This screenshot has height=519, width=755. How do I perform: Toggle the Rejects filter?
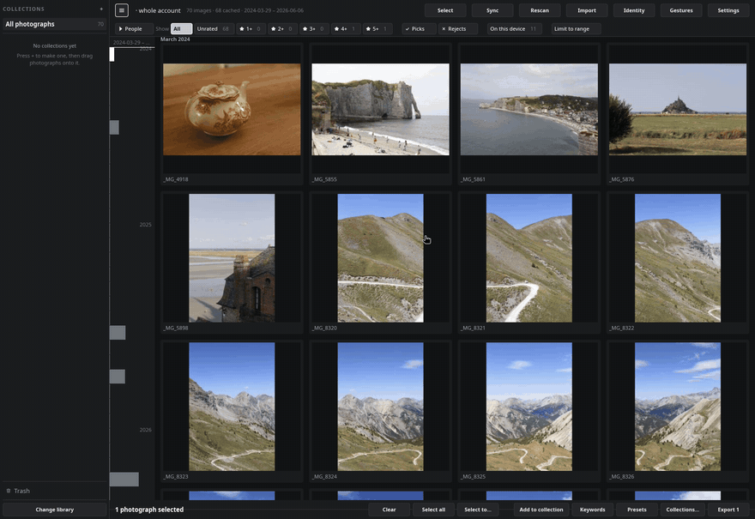click(458, 29)
